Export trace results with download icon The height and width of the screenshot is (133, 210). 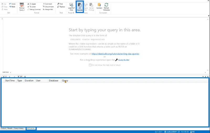tap(25, 77)
